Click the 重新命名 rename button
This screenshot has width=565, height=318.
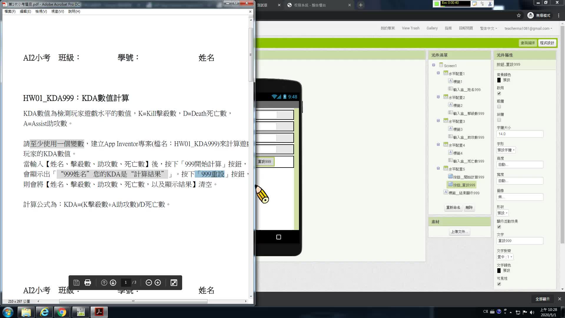pyautogui.click(x=453, y=208)
